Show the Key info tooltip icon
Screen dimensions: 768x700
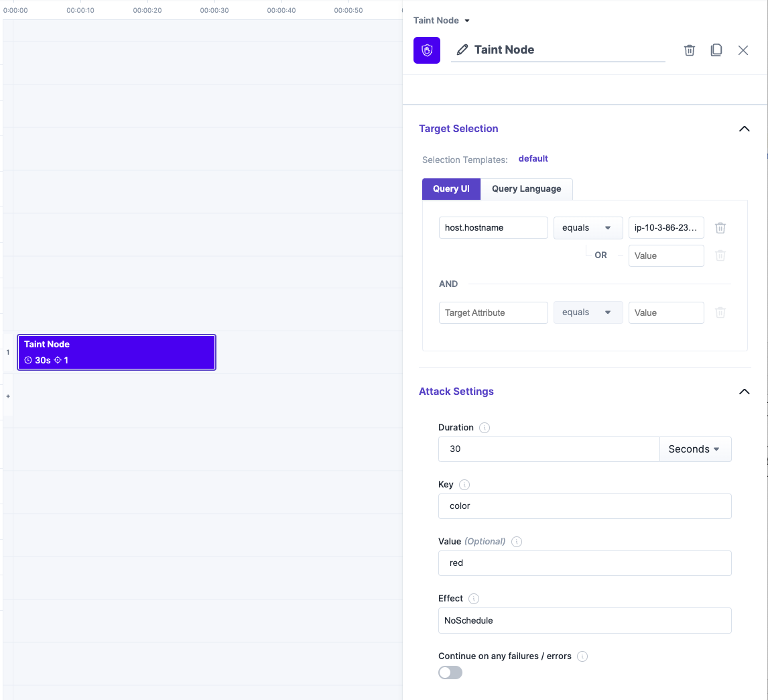coord(464,484)
